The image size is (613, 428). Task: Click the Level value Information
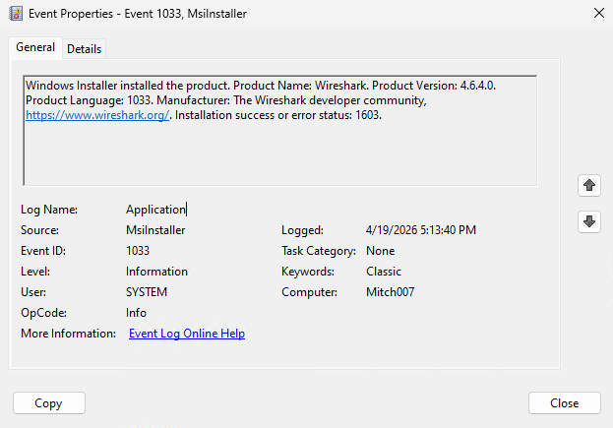(156, 272)
